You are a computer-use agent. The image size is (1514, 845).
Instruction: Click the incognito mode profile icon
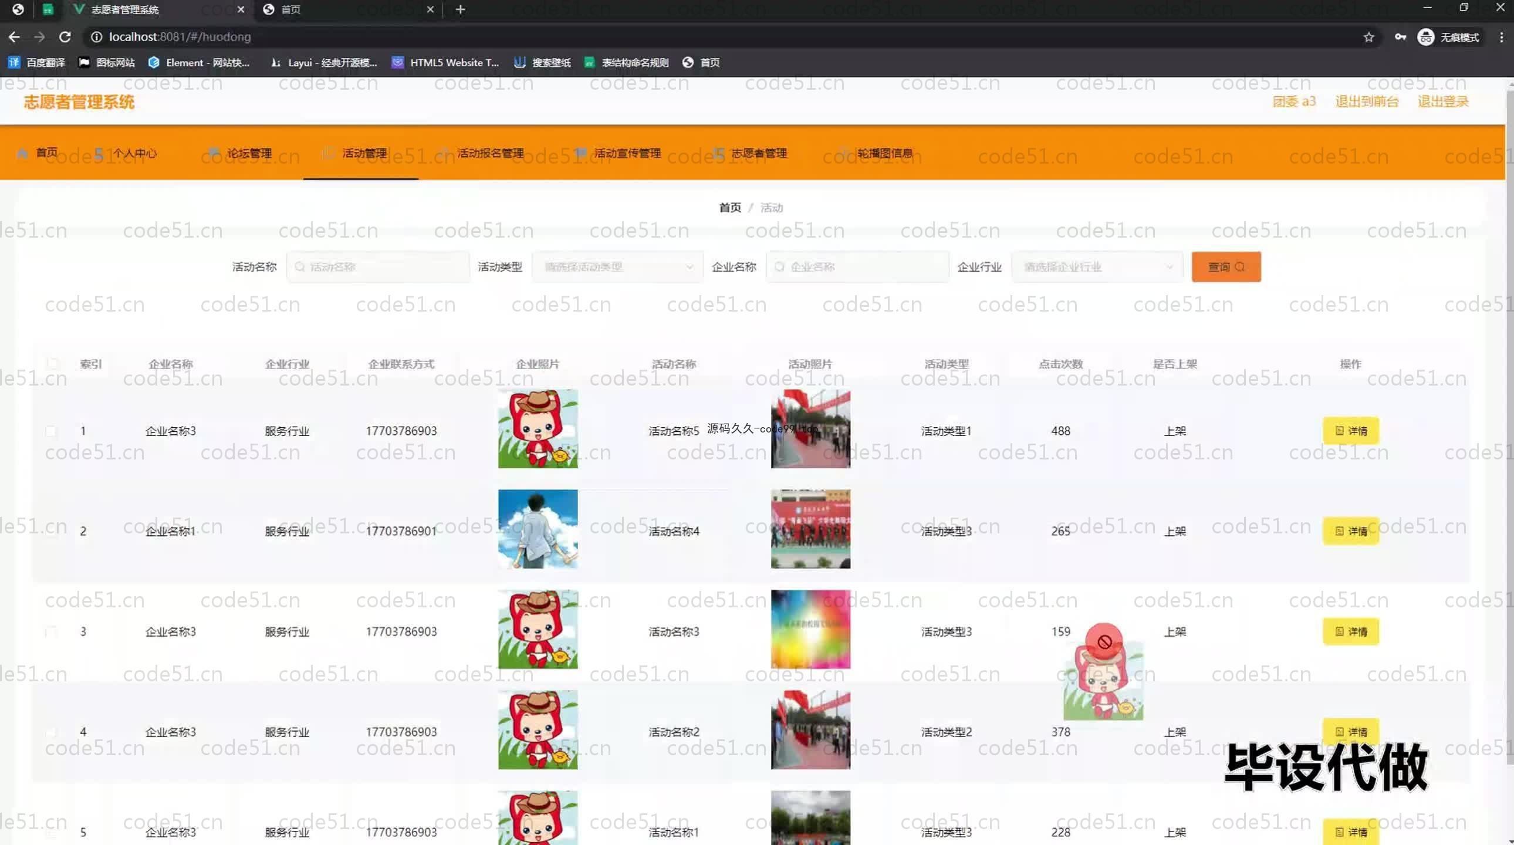click(x=1425, y=37)
